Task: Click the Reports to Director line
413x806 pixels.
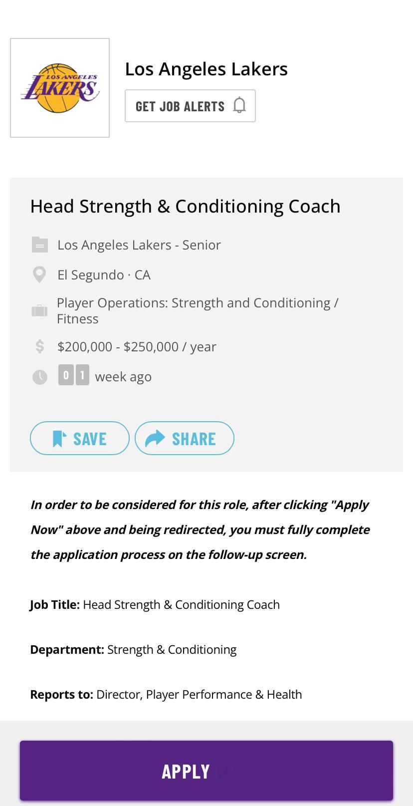Action: click(x=166, y=694)
